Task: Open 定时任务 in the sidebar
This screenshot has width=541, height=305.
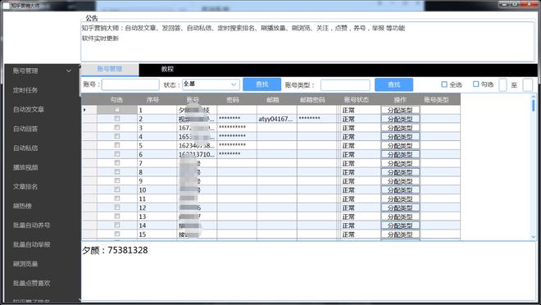Action: point(25,90)
